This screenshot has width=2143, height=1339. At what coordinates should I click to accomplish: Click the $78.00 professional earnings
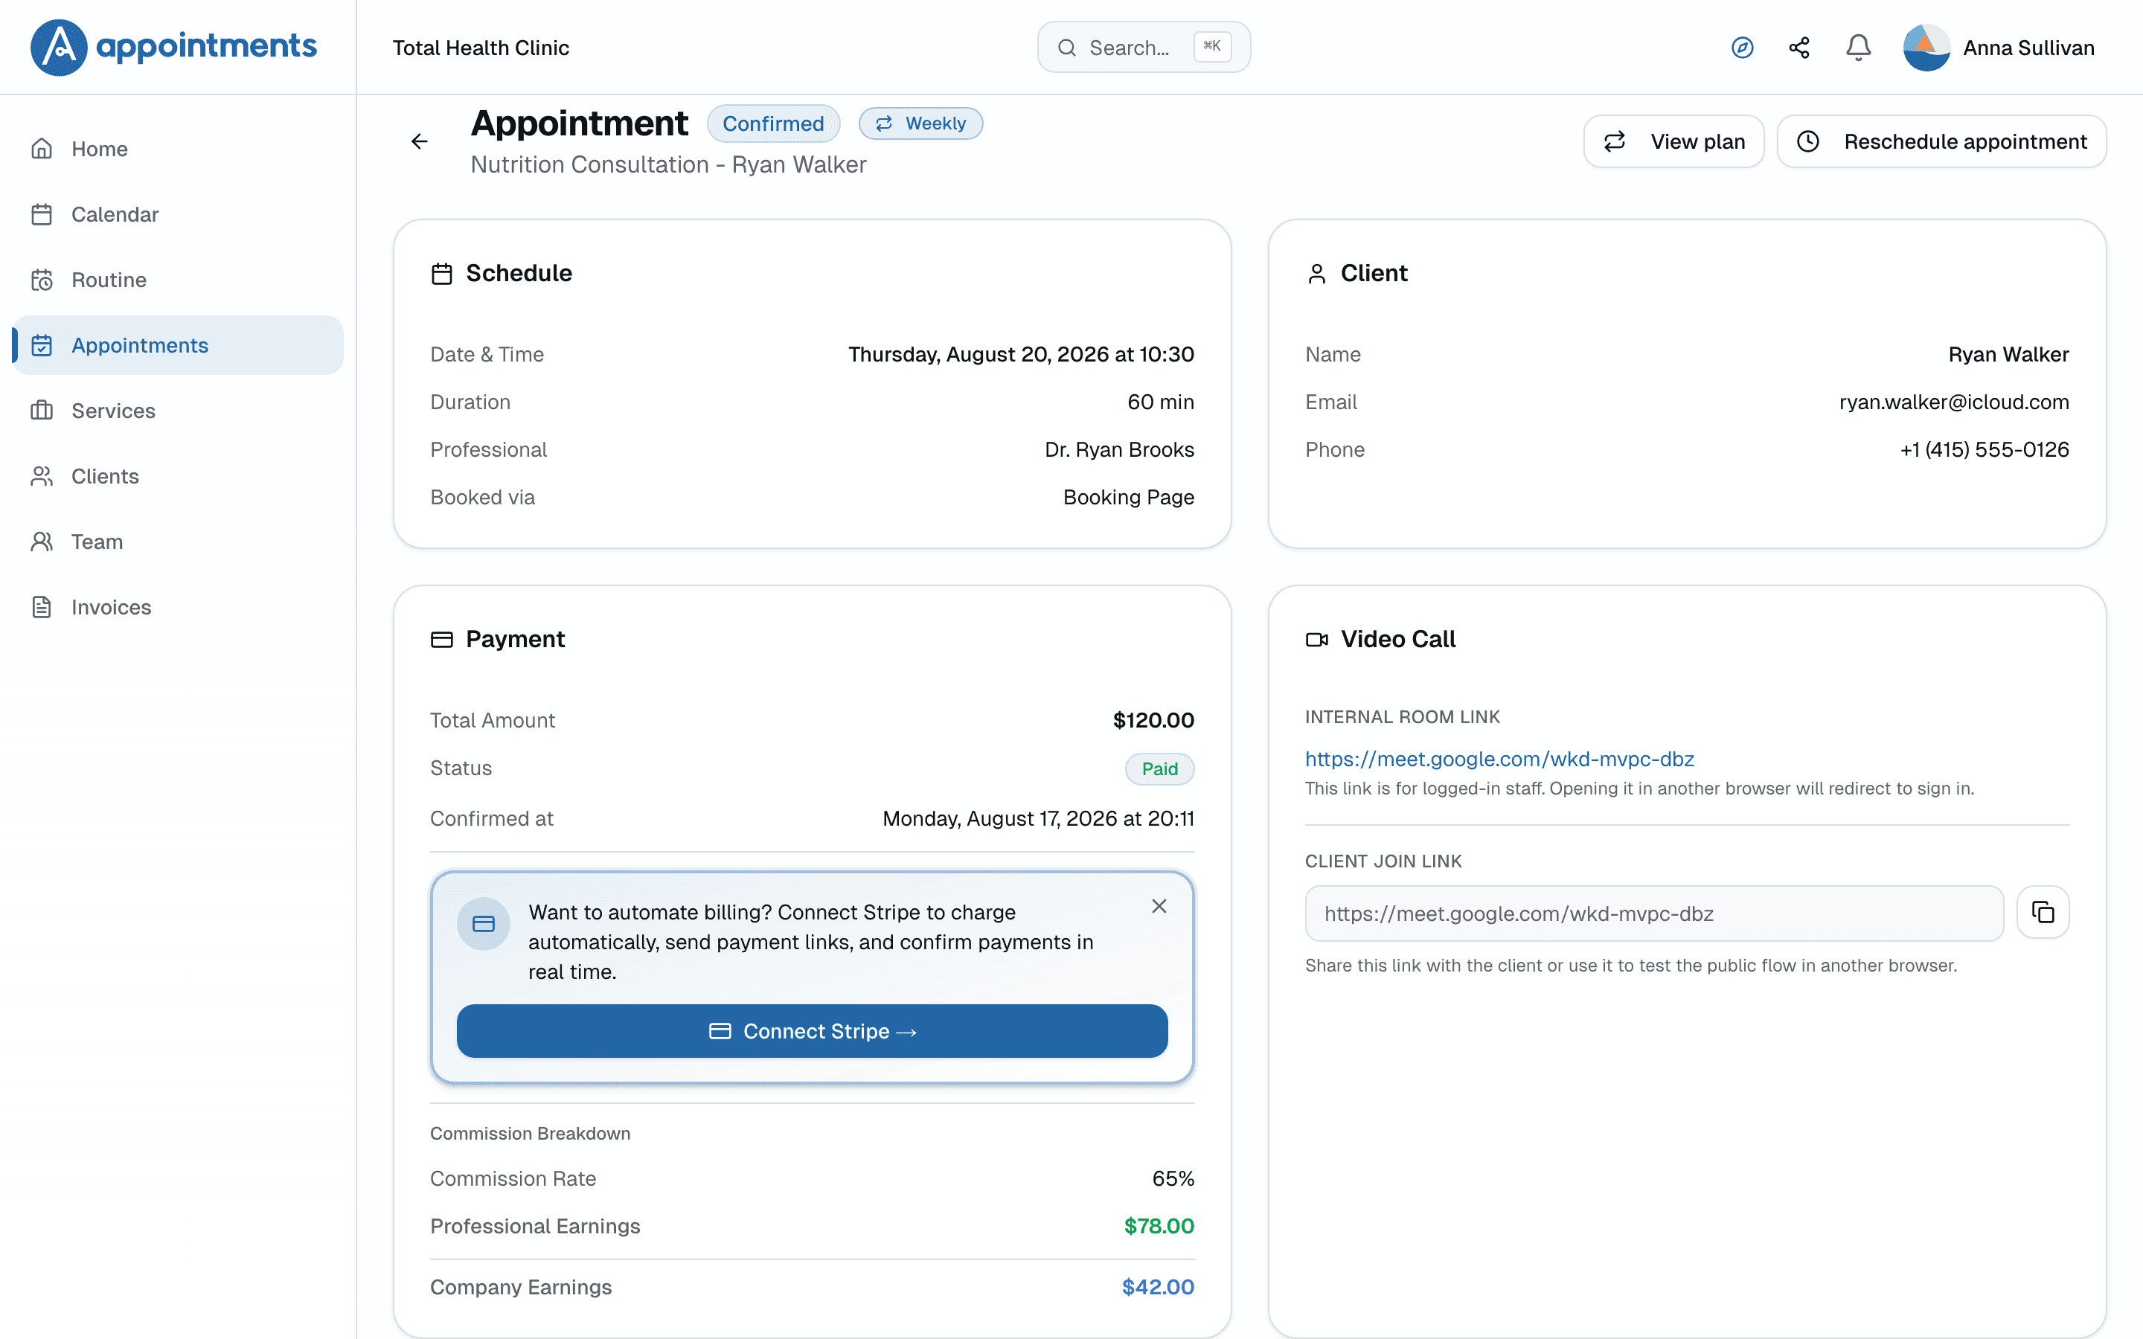(x=1159, y=1227)
